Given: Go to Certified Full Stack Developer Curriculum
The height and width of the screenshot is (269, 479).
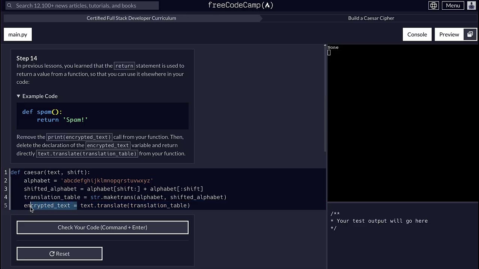Looking at the screenshot, I should tap(131, 18).
